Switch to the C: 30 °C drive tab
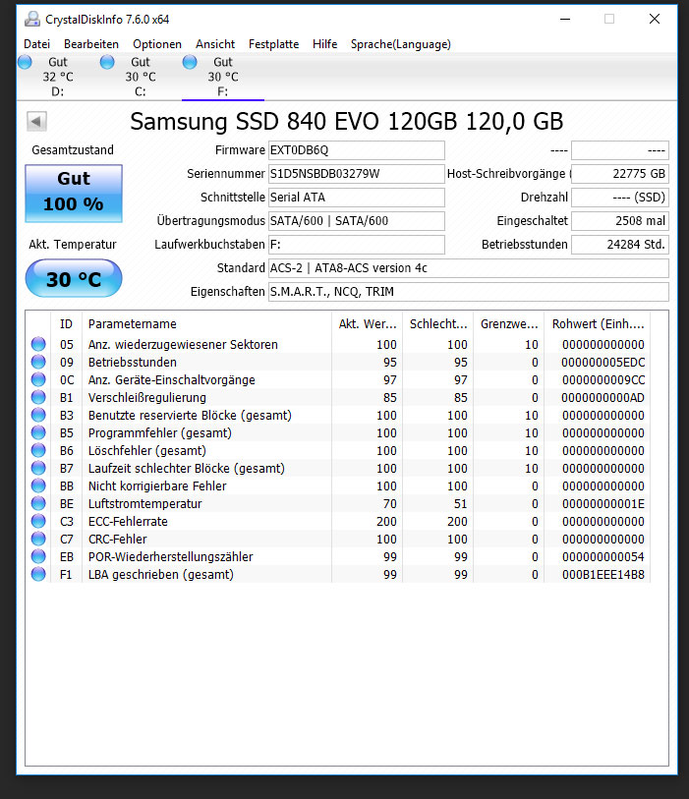 click(x=141, y=77)
